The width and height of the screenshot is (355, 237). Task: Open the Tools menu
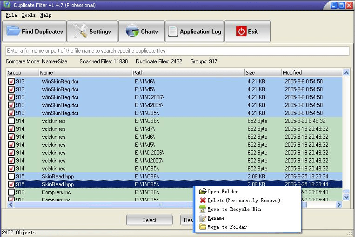[28, 15]
